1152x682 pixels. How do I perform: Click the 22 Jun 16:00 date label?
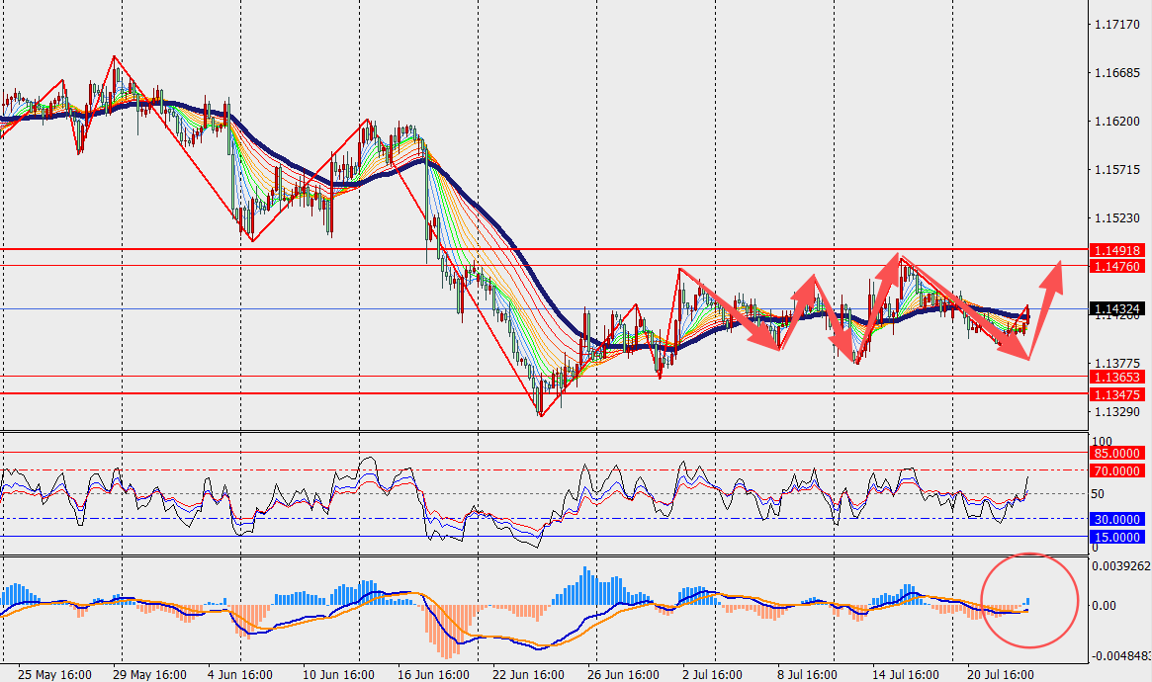click(528, 675)
